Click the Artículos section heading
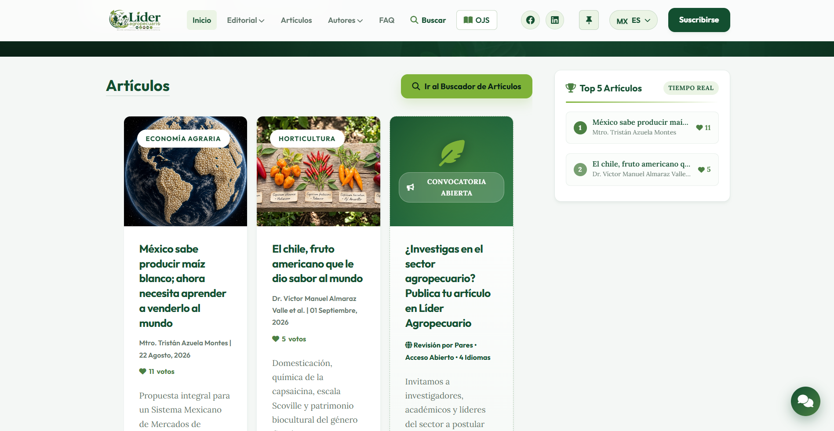The image size is (834, 431). click(x=138, y=86)
